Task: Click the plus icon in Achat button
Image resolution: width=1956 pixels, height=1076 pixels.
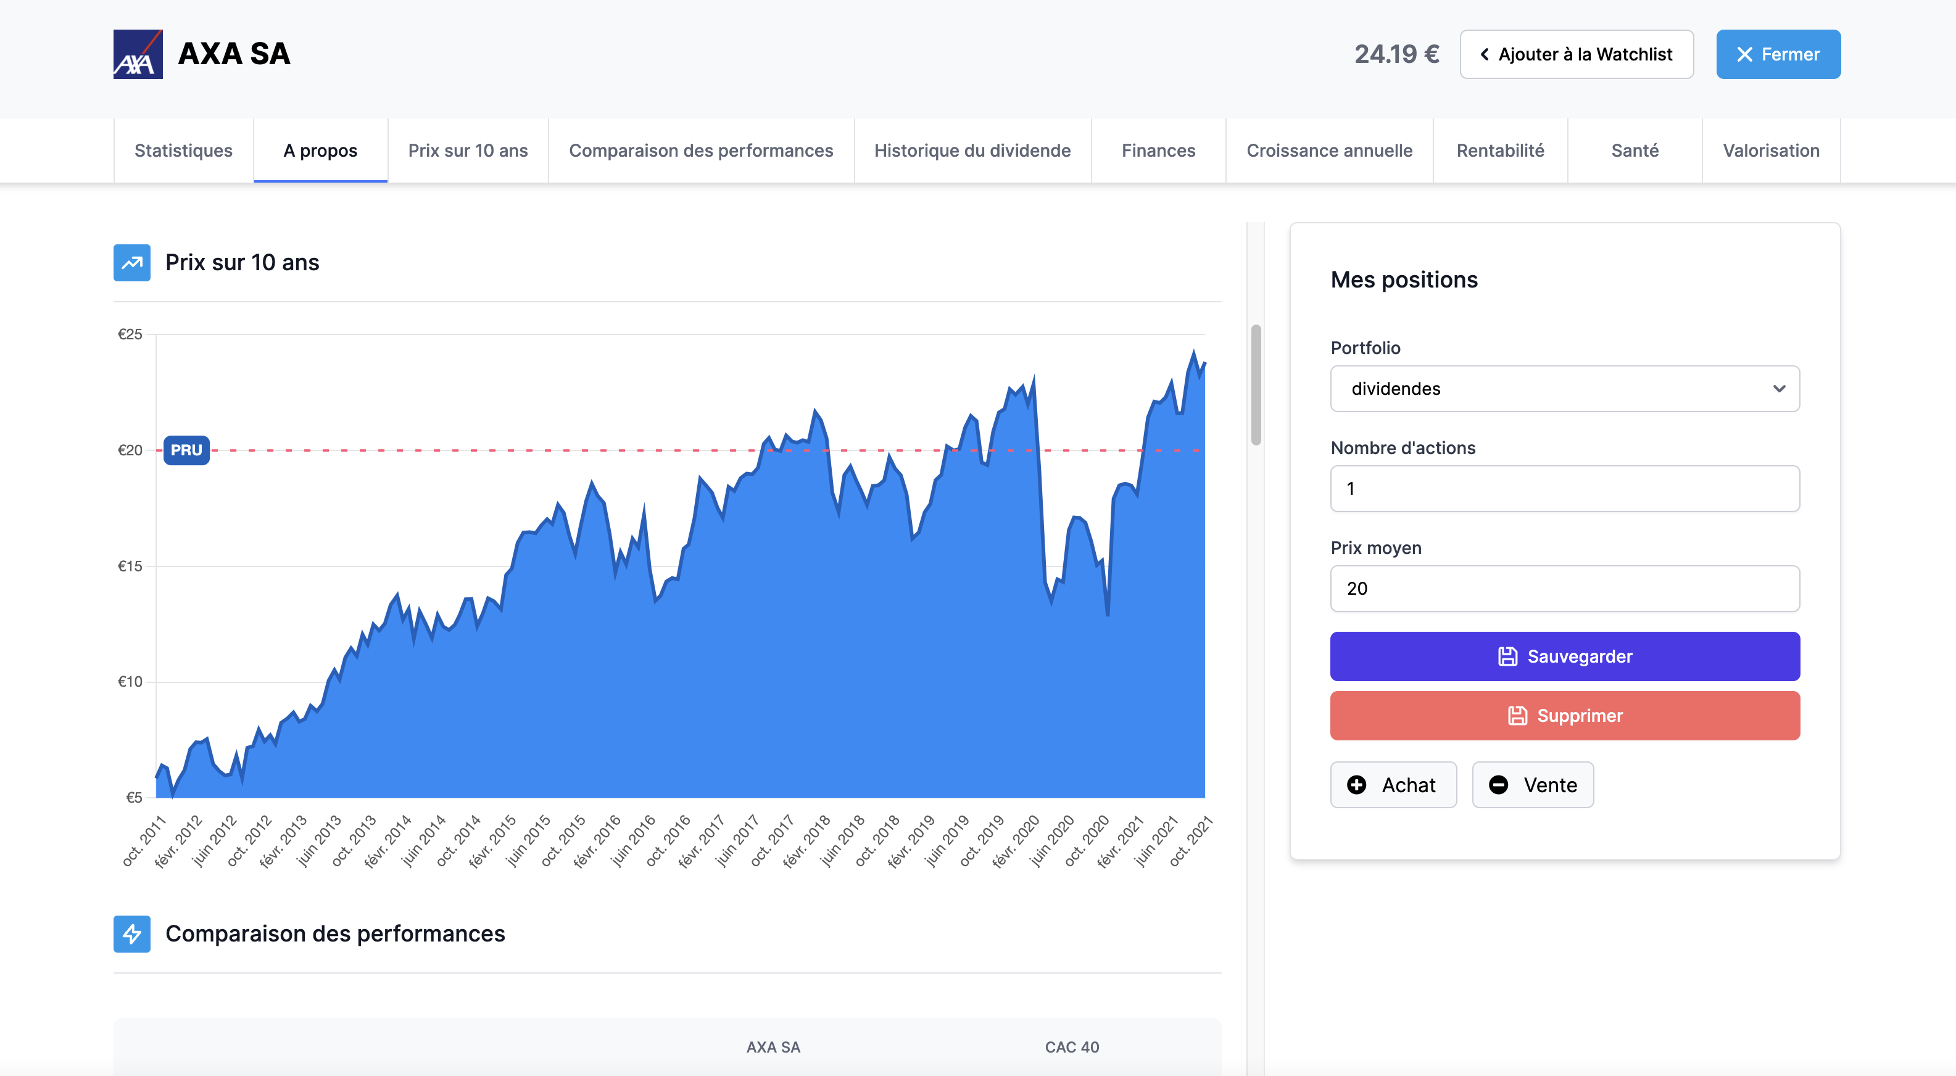Action: pos(1356,785)
